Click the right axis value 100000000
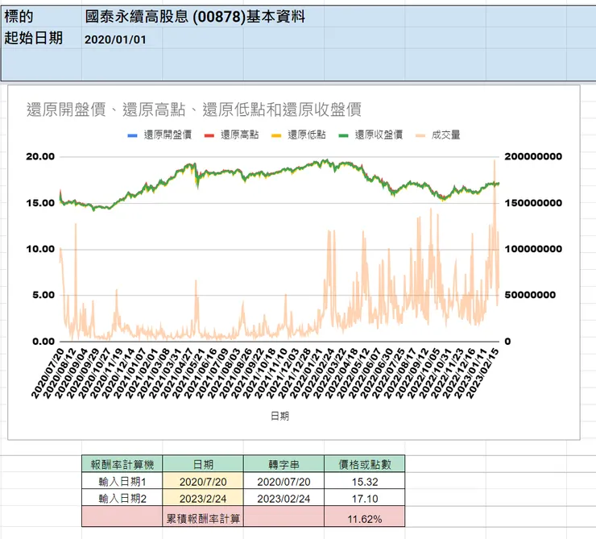The image size is (596, 539). 533,249
